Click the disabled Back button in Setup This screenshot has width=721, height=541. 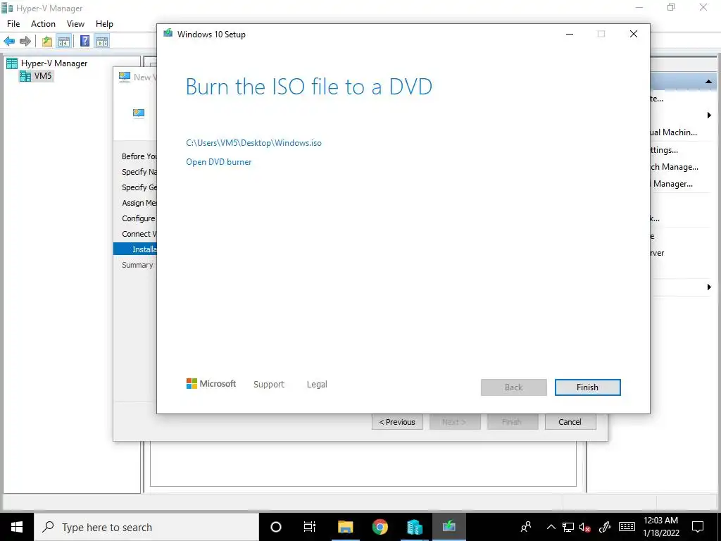[x=513, y=387]
